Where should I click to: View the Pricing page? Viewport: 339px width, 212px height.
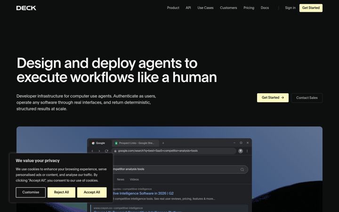pos(249,8)
